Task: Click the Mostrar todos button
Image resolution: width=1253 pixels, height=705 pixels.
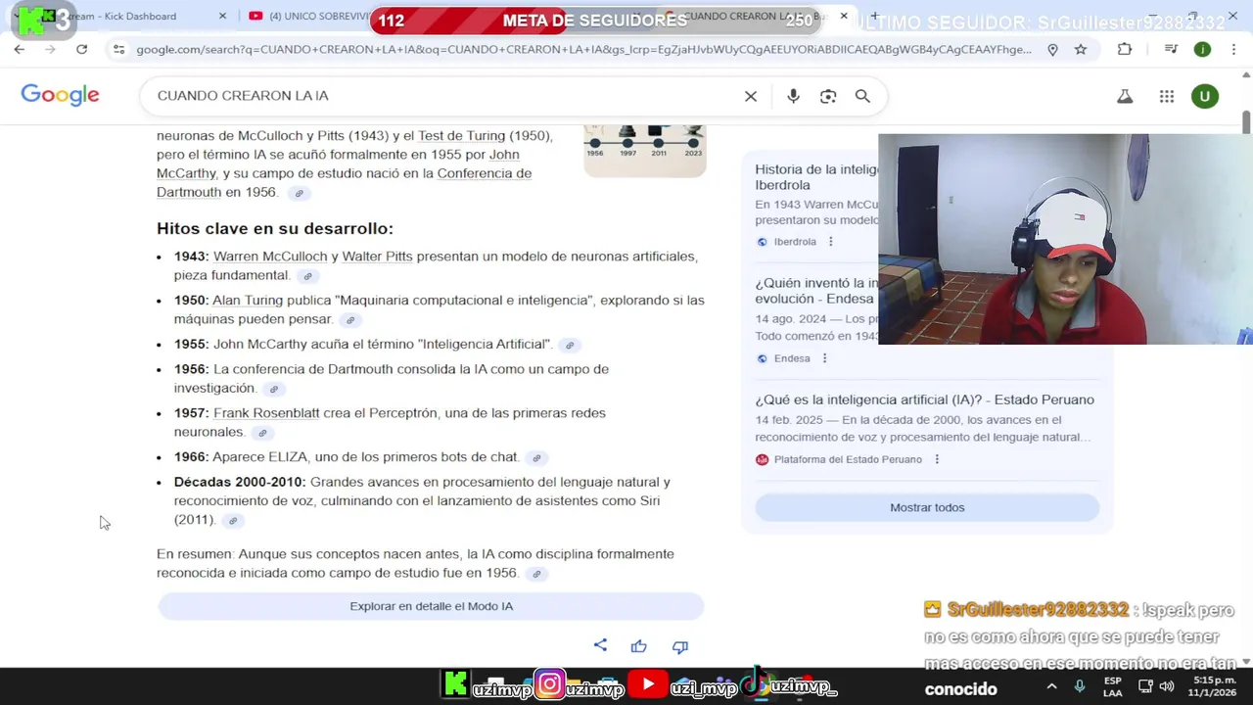Action: click(x=927, y=507)
